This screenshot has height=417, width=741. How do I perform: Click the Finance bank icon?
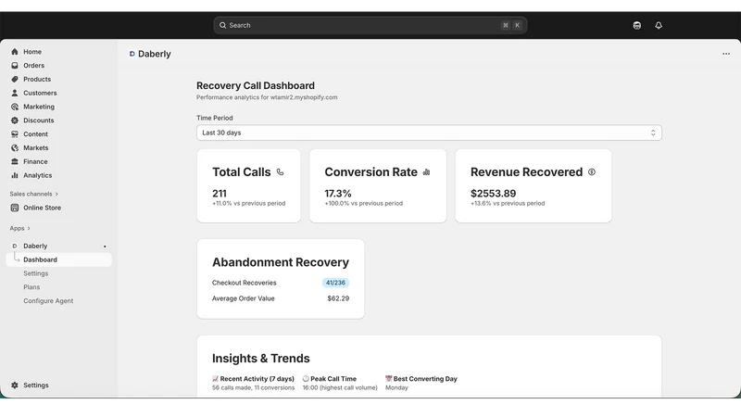point(15,161)
